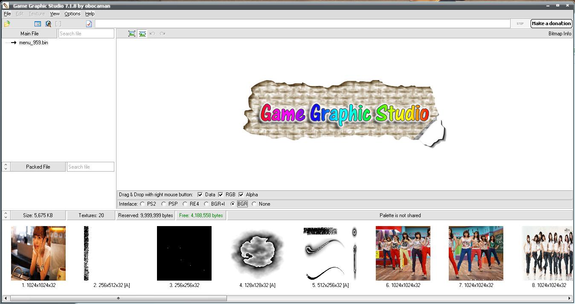This screenshot has width=575, height=304.
Task: Select menu_959.bin in the file tree
Action: 33,43
